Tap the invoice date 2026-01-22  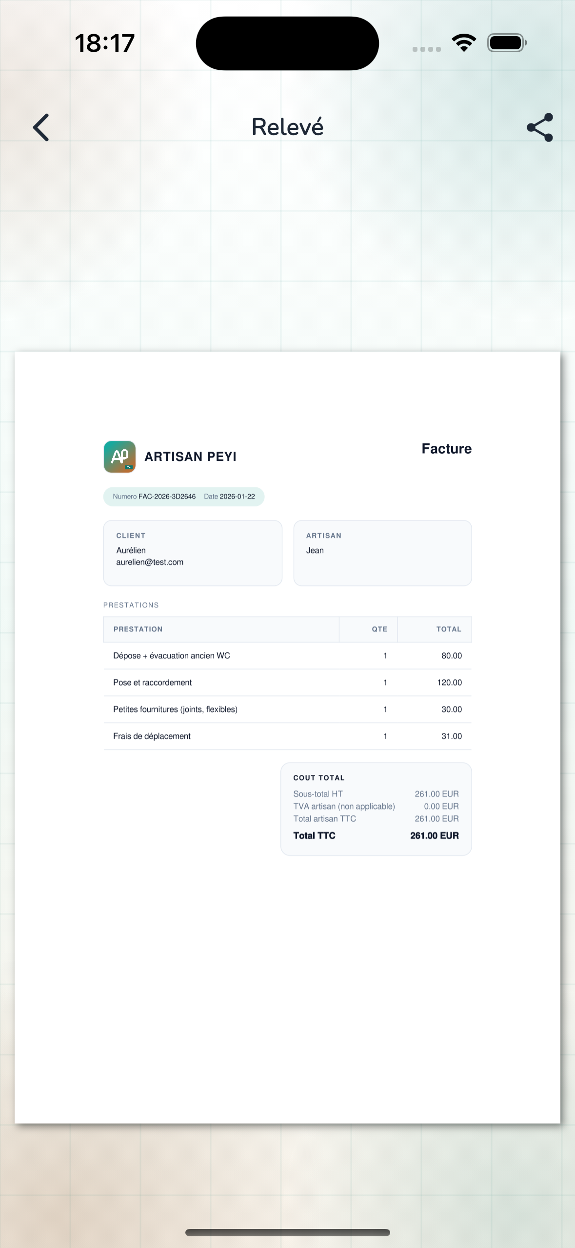(237, 497)
